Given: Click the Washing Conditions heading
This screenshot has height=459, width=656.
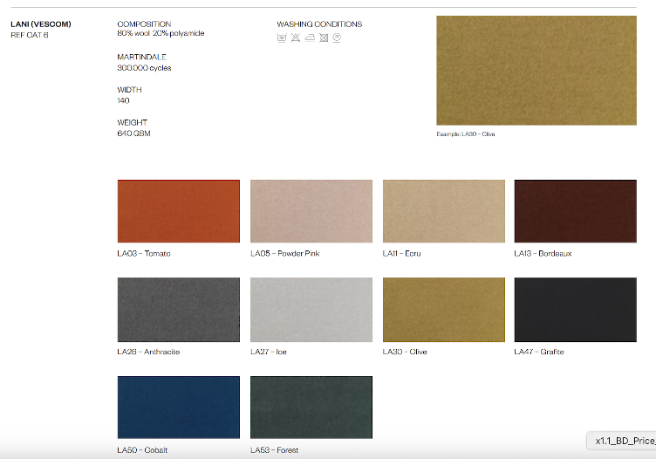Looking at the screenshot, I should click(x=319, y=24).
